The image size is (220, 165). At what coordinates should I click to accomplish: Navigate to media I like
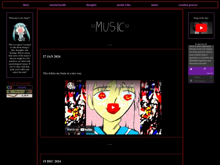pos(124,5)
